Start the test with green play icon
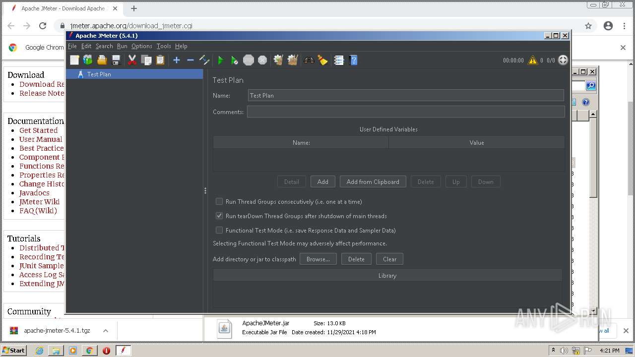The height and width of the screenshot is (357, 635). click(x=221, y=60)
